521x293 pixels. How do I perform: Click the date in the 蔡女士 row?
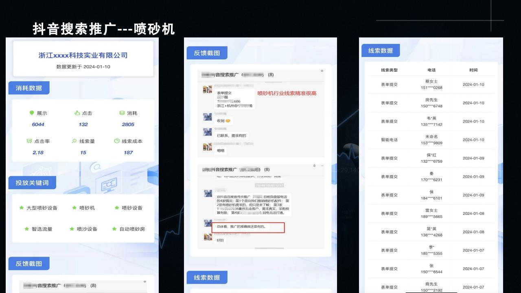473,85
